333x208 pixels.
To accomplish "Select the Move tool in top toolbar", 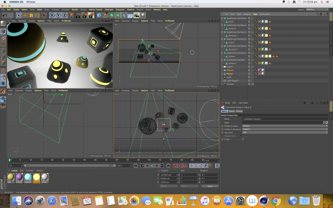I will tap(25, 15).
